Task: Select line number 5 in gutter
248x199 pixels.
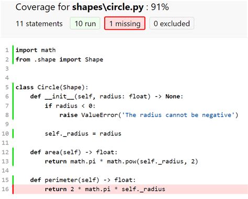Action: [x=7, y=87]
